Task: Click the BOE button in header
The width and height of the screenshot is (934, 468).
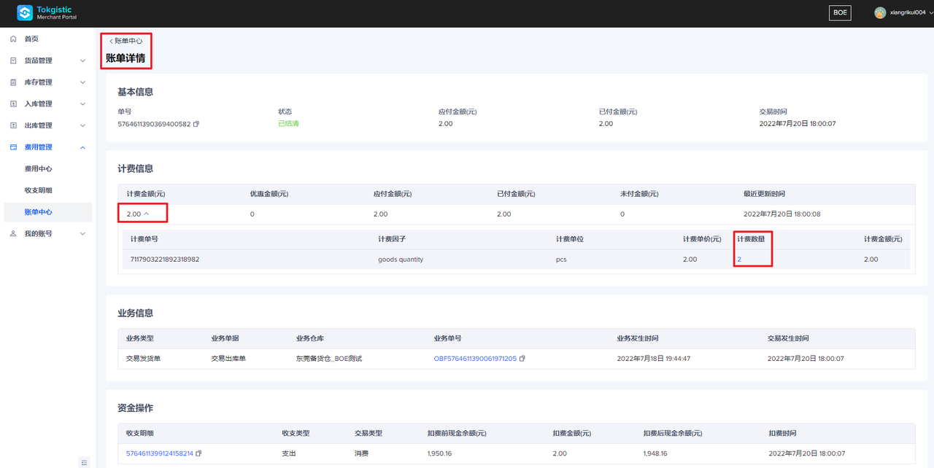Action: [840, 13]
